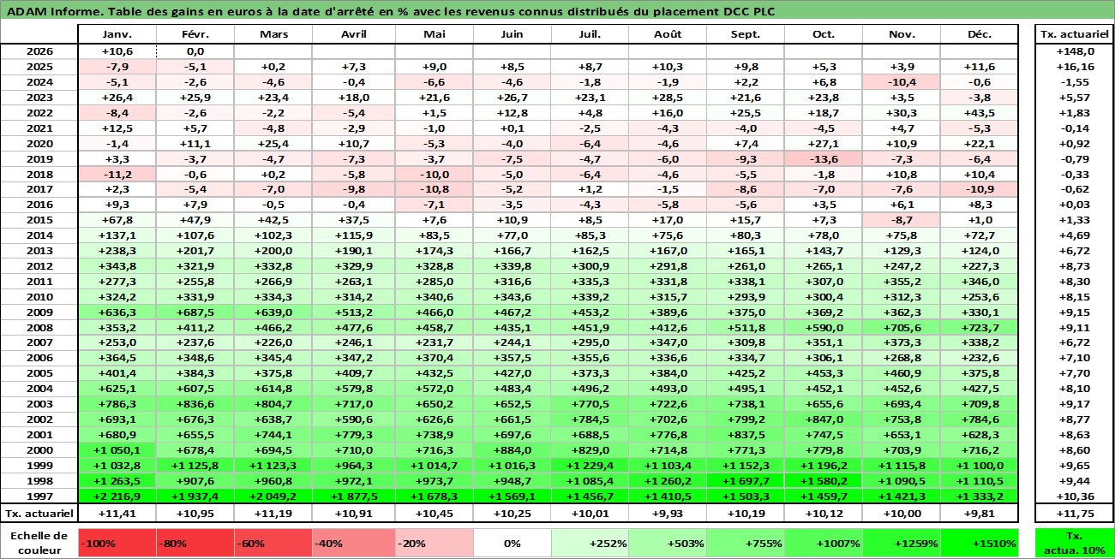The width and height of the screenshot is (1115, 559).
Task: Select the -40% color scale swatch
Action: 354,543
